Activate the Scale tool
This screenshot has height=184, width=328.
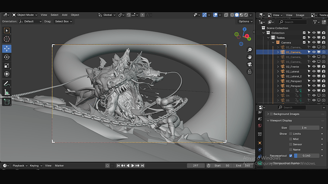(x=7, y=66)
